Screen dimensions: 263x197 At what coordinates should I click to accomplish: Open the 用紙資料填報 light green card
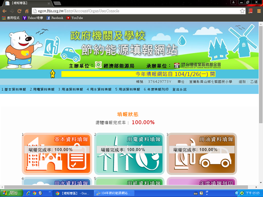pyautogui.click(x=129, y=181)
